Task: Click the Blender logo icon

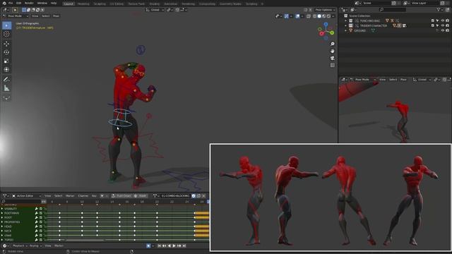Action: point(4,3)
